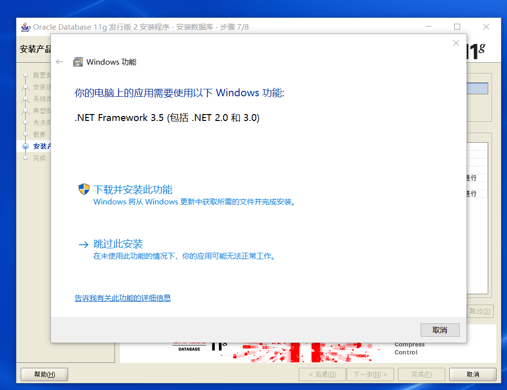
Task: Click heading 你的电脑上的应用需要使用以下 Windows 功能
Action: pyautogui.click(x=180, y=93)
